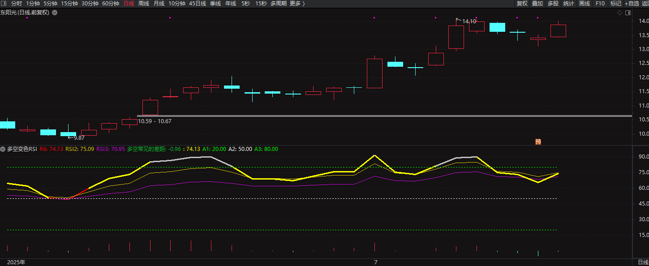This screenshot has width=649, height=266.
Task: Click the 日线 label at bottom right
Action: click(643, 262)
